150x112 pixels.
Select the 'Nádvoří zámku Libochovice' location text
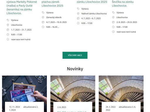point(94,14)
